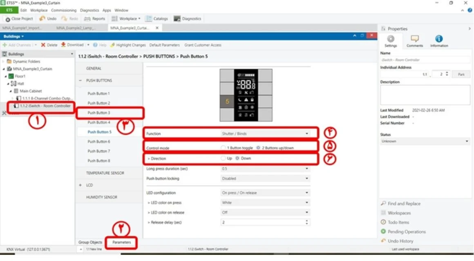Image resolution: width=474 pixels, height=261 pixels.
Task: Click the Default Parameters button
Action: coord(164,45)
